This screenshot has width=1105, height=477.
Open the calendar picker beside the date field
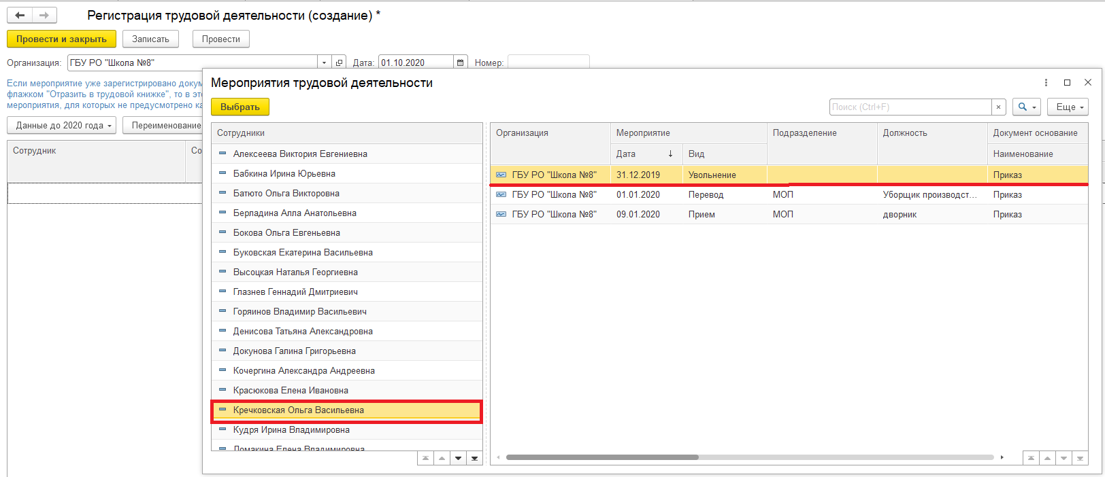461,63
